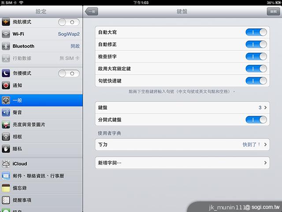Open Picture Frame 相框 settings
Screen dimensions: 282x212
pyautogui.click(x=41, y=137)
